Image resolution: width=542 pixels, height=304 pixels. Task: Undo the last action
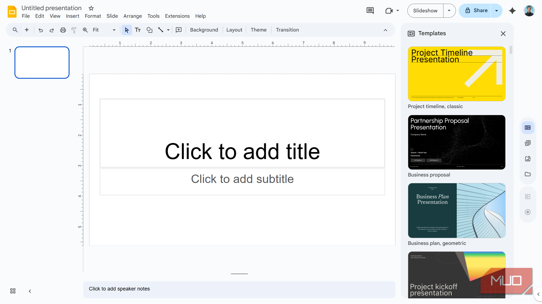click(x=40, y=30)
